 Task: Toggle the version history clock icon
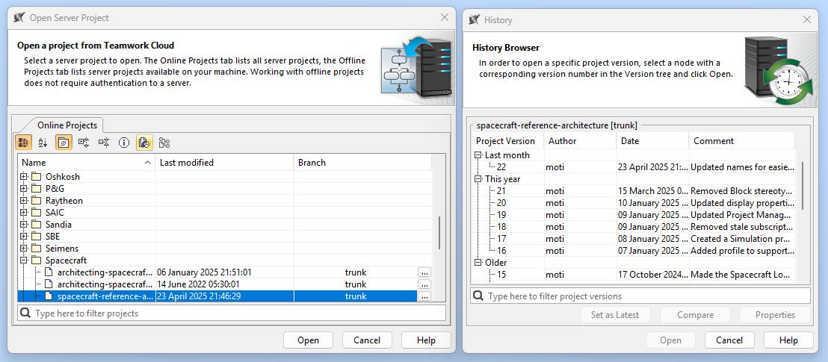pyautogui.click(x=144, y=142)
